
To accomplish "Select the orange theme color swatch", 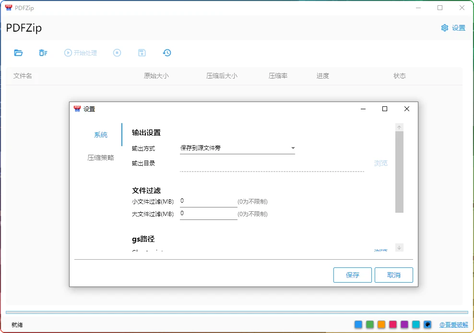I will pyautogui.click(x=381, y=324).
